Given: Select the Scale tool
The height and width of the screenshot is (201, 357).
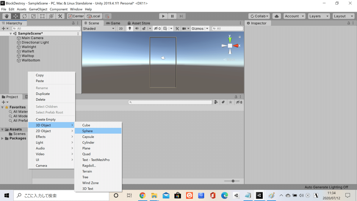Looking at the screenshot, I should (33, 16).
